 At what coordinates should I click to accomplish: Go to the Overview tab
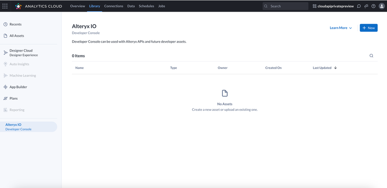point(77,6)
